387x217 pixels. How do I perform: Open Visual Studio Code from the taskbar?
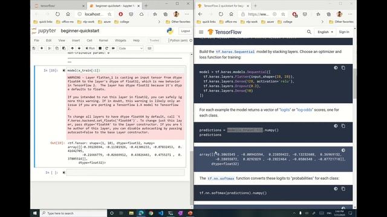tap(161, 213)
